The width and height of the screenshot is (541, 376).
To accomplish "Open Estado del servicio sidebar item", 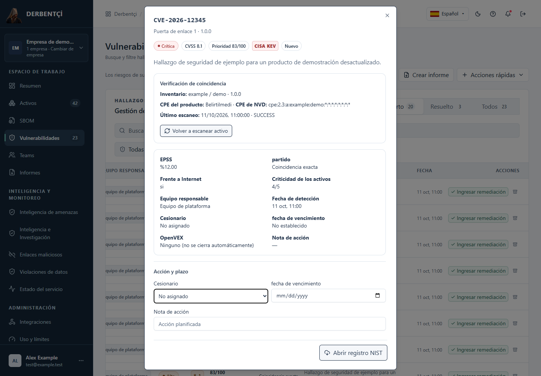I will click(x=44, y=289).
